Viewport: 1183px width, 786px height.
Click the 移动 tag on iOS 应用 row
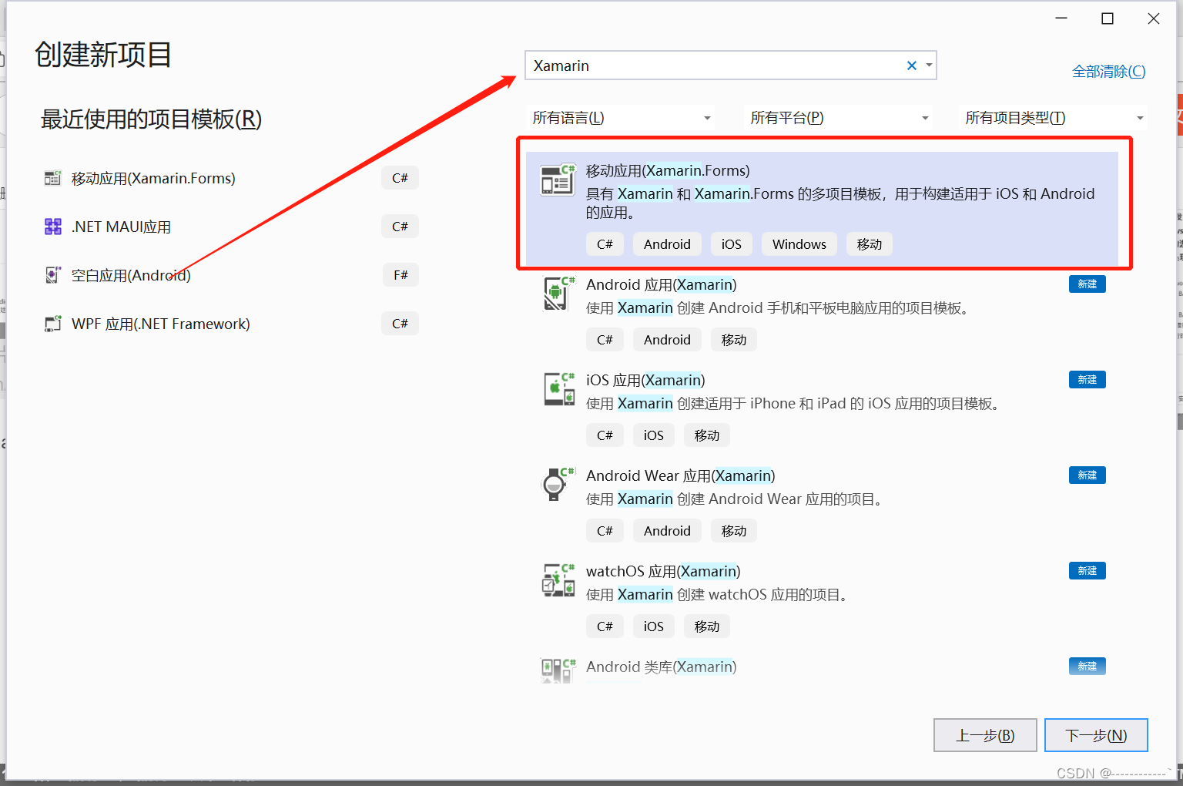(x=707, y=435)
